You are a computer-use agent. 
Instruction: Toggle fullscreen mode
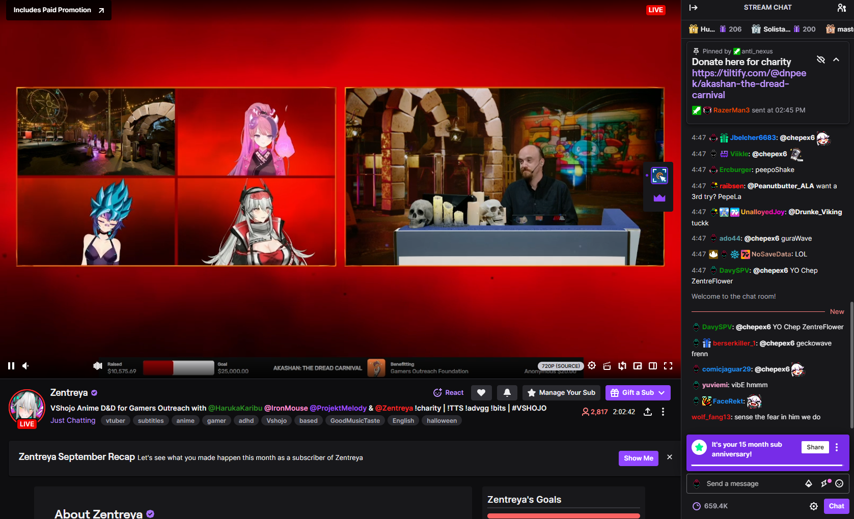(x=668, y=365)
